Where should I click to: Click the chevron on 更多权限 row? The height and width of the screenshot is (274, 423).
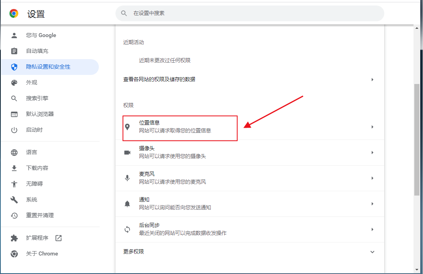[x=372, y=252]
